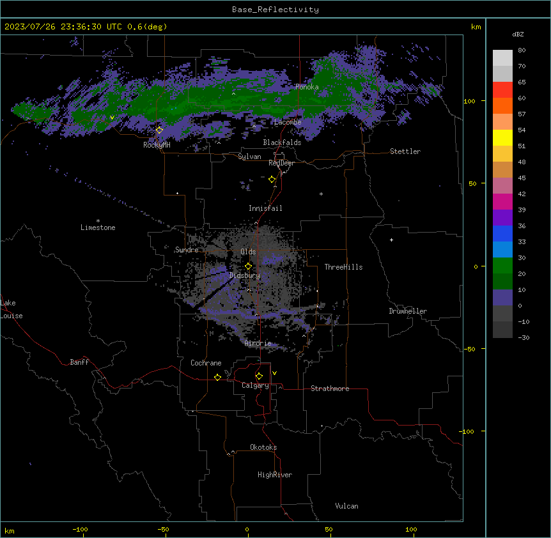The width and height of the screenshot is (551, 538).
Task: Click the asterisk marker above Limestone
Action: tap(98, 220)
